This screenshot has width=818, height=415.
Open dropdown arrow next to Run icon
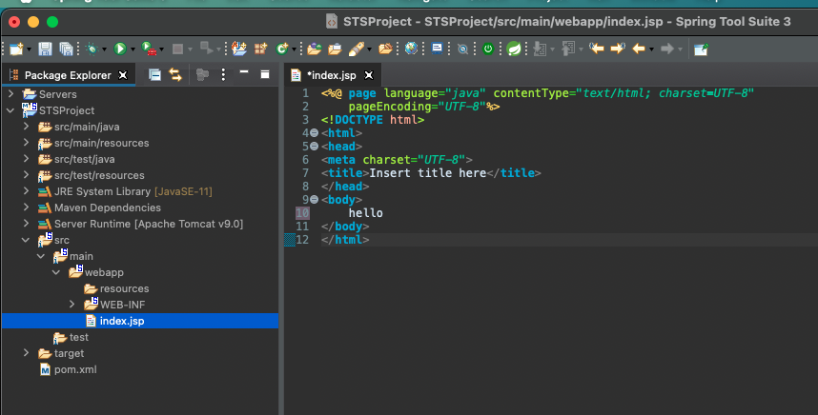pyautogui.click(x=133, y=49)
